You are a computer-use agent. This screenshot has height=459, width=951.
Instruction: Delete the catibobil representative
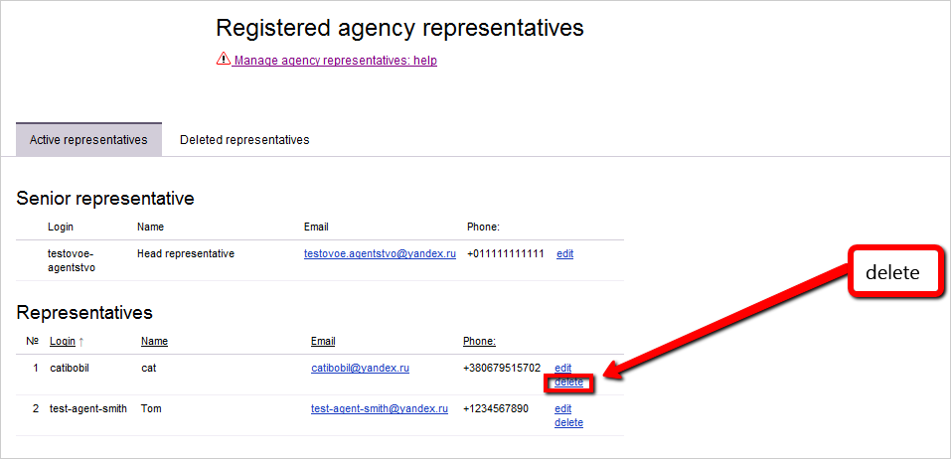(x=568, y=382)
